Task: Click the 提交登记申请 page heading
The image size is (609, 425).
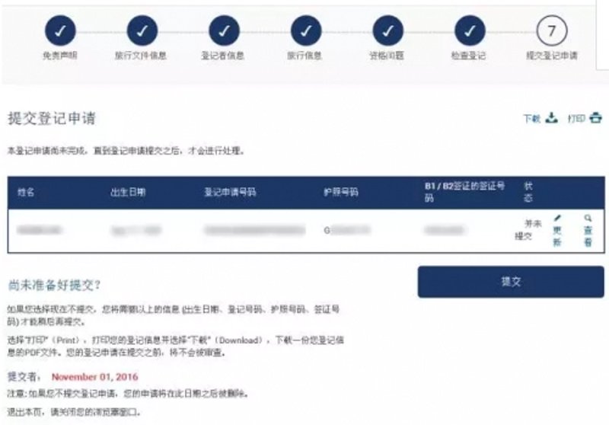Action: click(x=52, y=118)
